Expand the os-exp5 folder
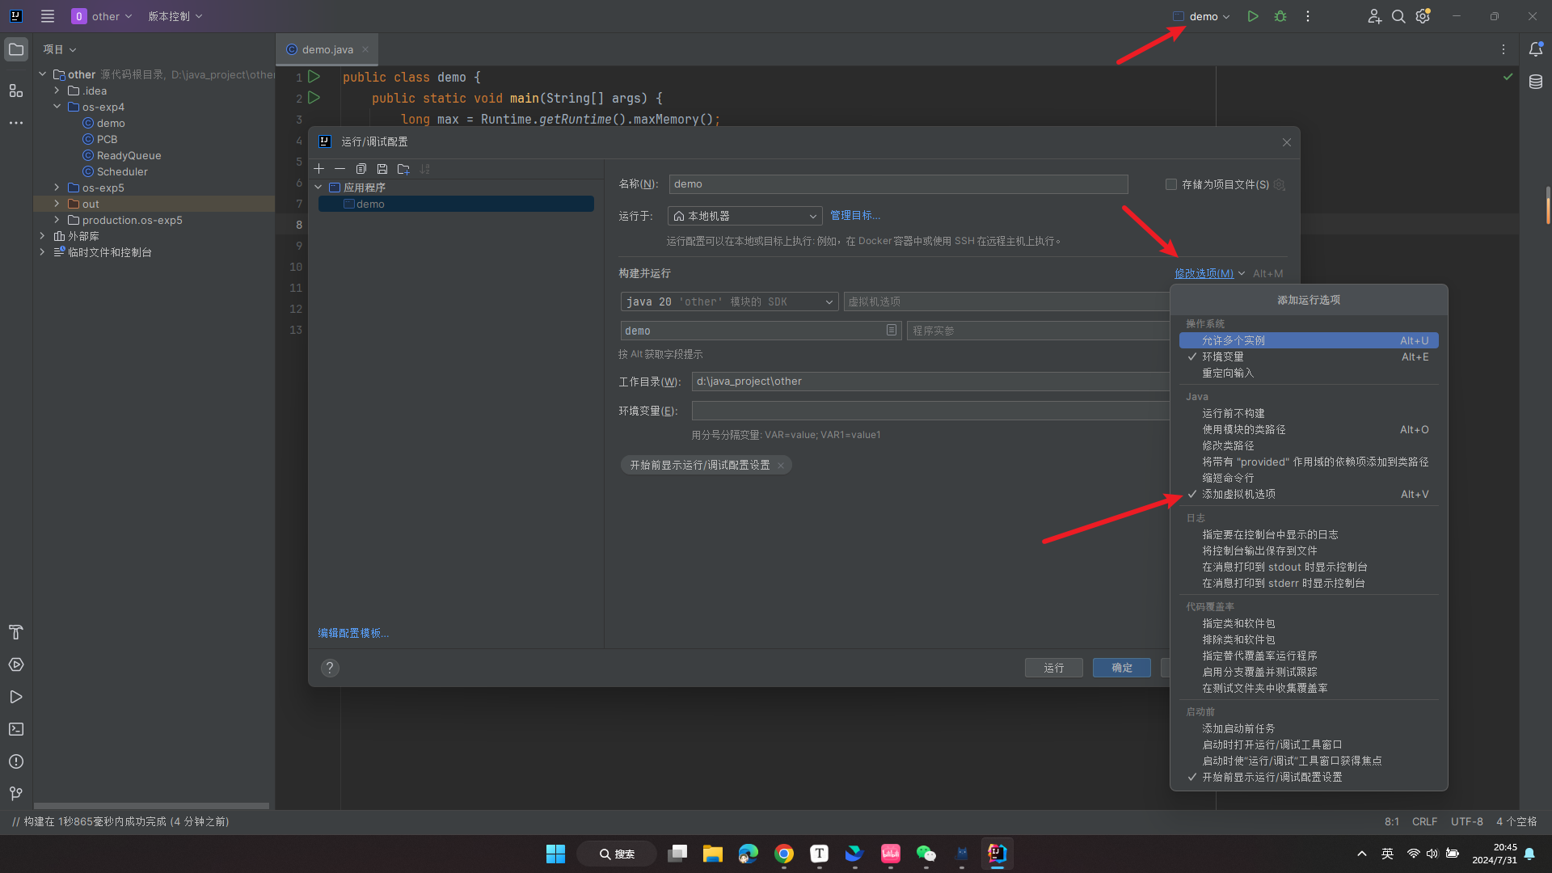 coord(57,188)
